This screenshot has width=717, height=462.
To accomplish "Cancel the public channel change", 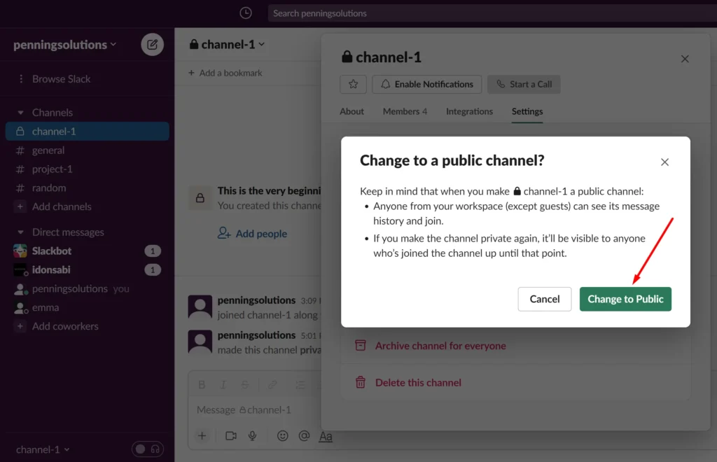I will (x=544, y=299).
